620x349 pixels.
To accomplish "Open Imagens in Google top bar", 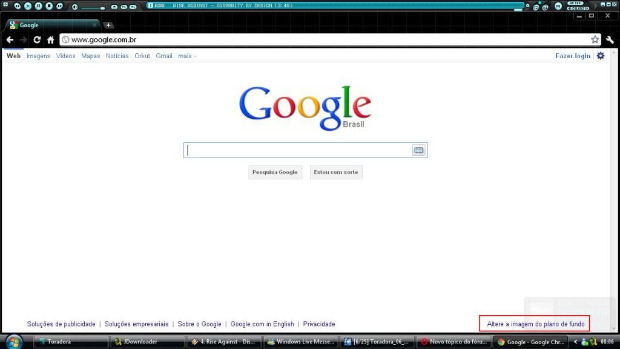I will [38, 56].
